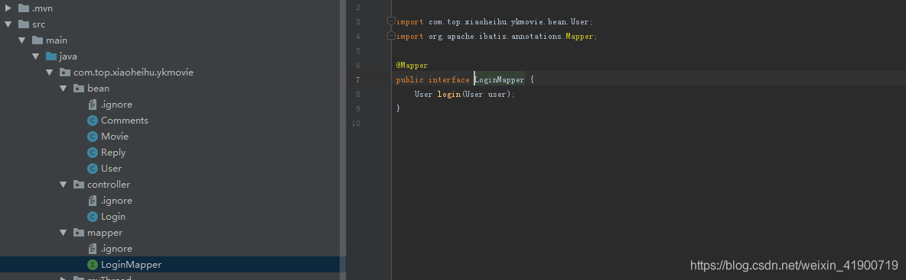Click the src folder icon
This screenshot has height=280, width=906.
(23, 24)
